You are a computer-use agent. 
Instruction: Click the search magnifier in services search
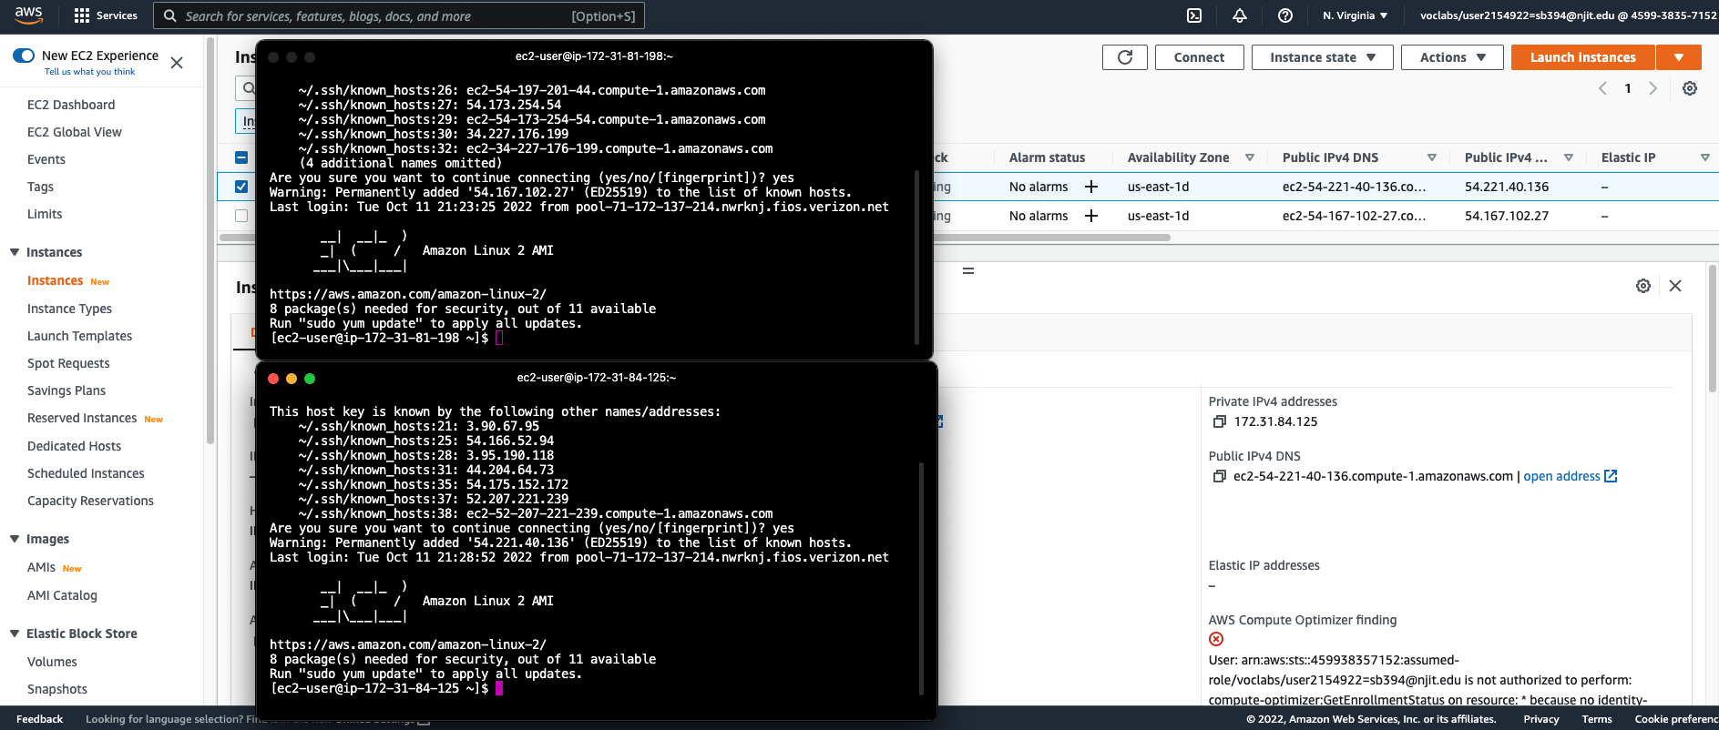point(170,15)
